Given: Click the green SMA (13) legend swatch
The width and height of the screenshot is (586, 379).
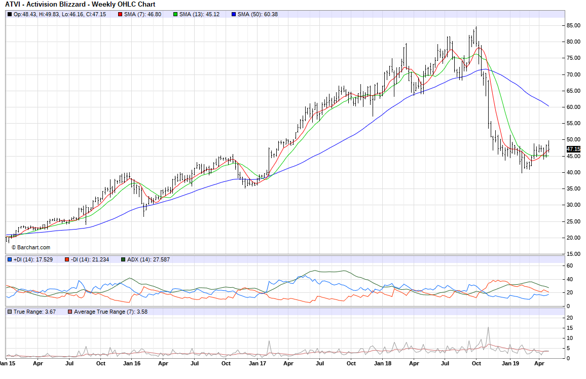Looking at the screenshot, I should coord(175,14).
